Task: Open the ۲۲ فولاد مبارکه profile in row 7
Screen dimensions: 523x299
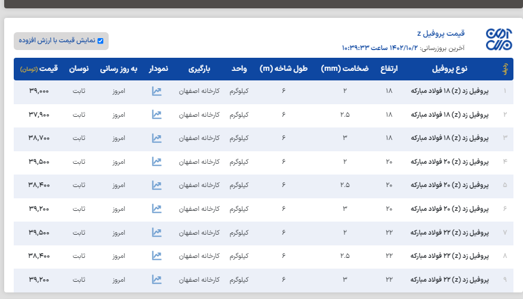Action: pos(450,232)
